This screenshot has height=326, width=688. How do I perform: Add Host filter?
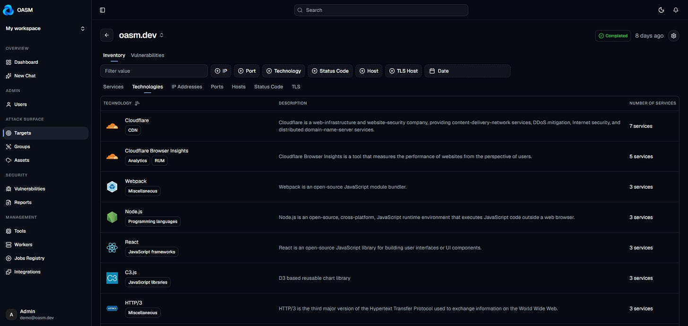369,71
